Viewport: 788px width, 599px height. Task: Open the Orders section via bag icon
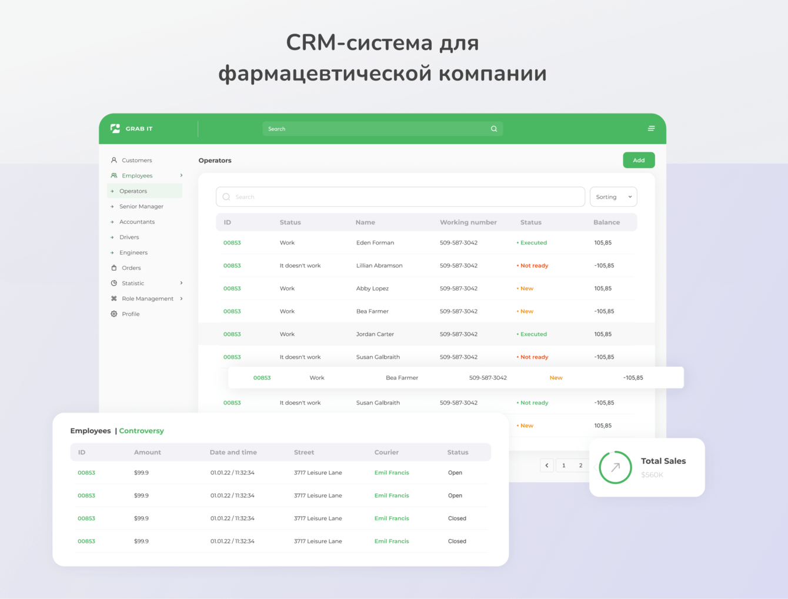(x=113, y=267)
